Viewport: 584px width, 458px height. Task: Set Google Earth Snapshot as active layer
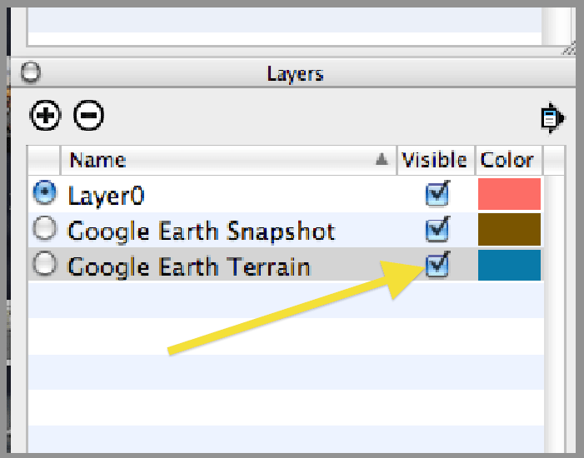click(x=44, y=229)
